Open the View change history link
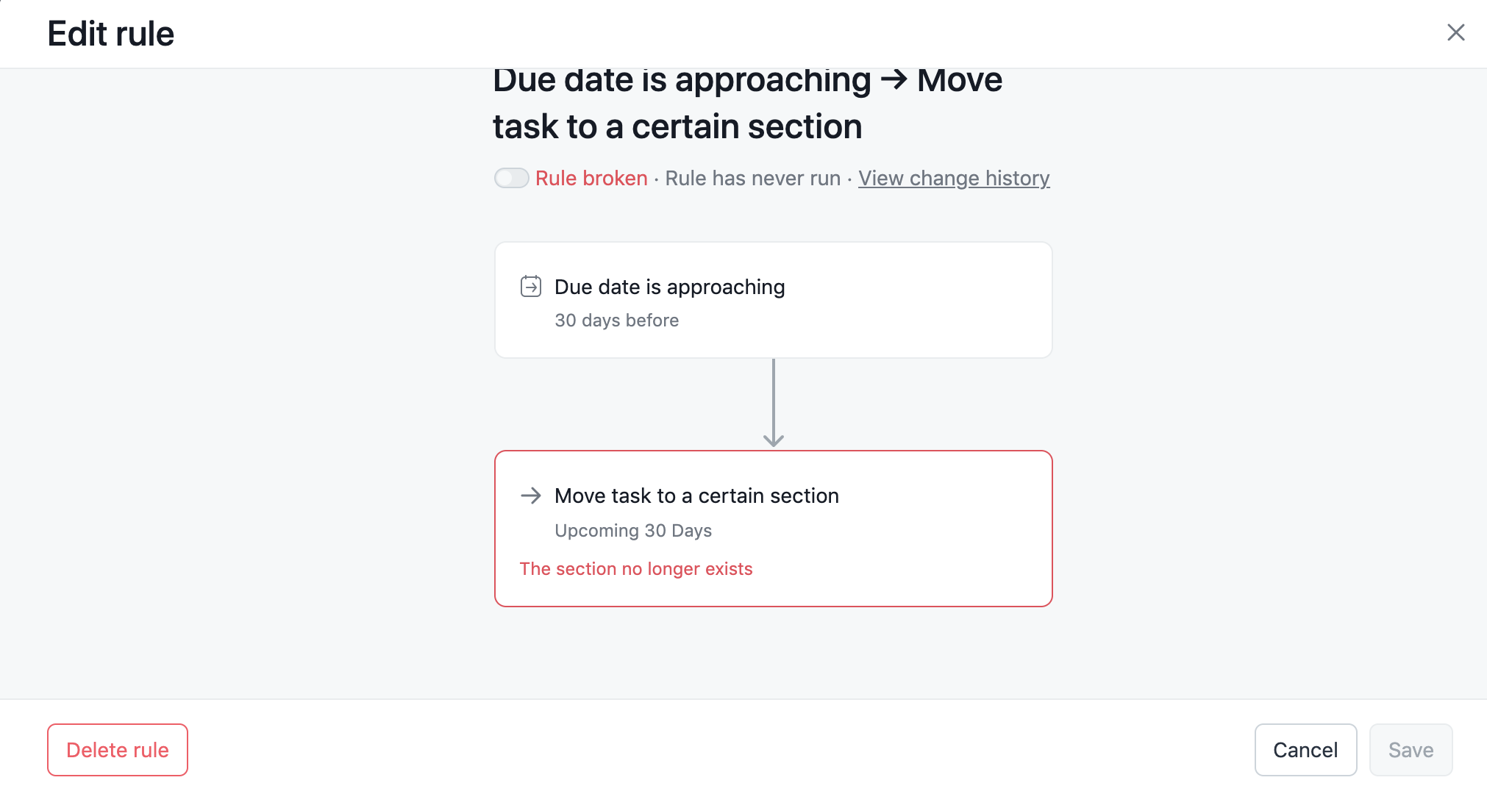The image size is (1487, 794). [x=953, y=178]
